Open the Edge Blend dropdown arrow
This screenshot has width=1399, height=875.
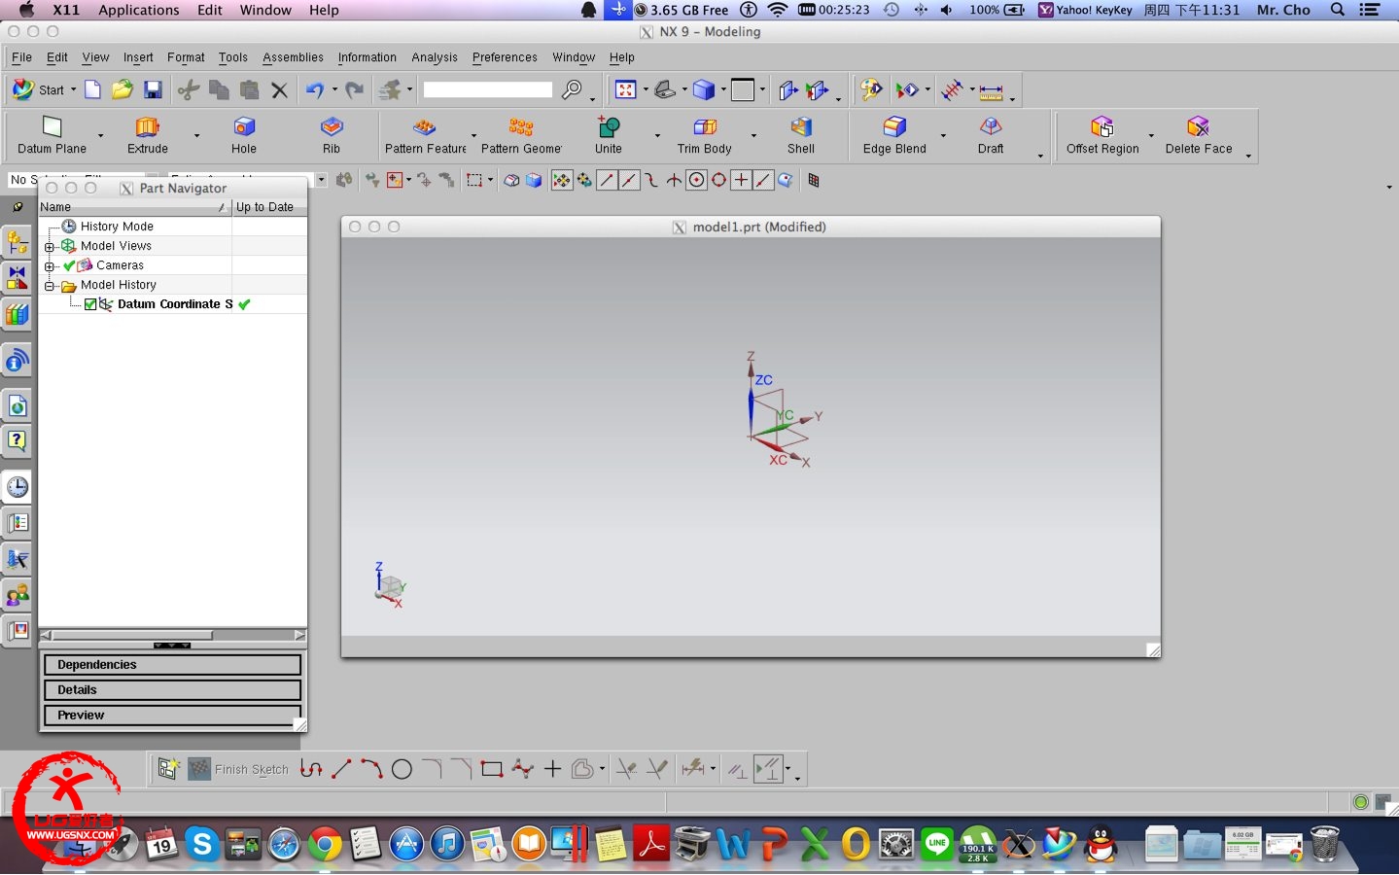pyautogui.click(x=943, y=136)
